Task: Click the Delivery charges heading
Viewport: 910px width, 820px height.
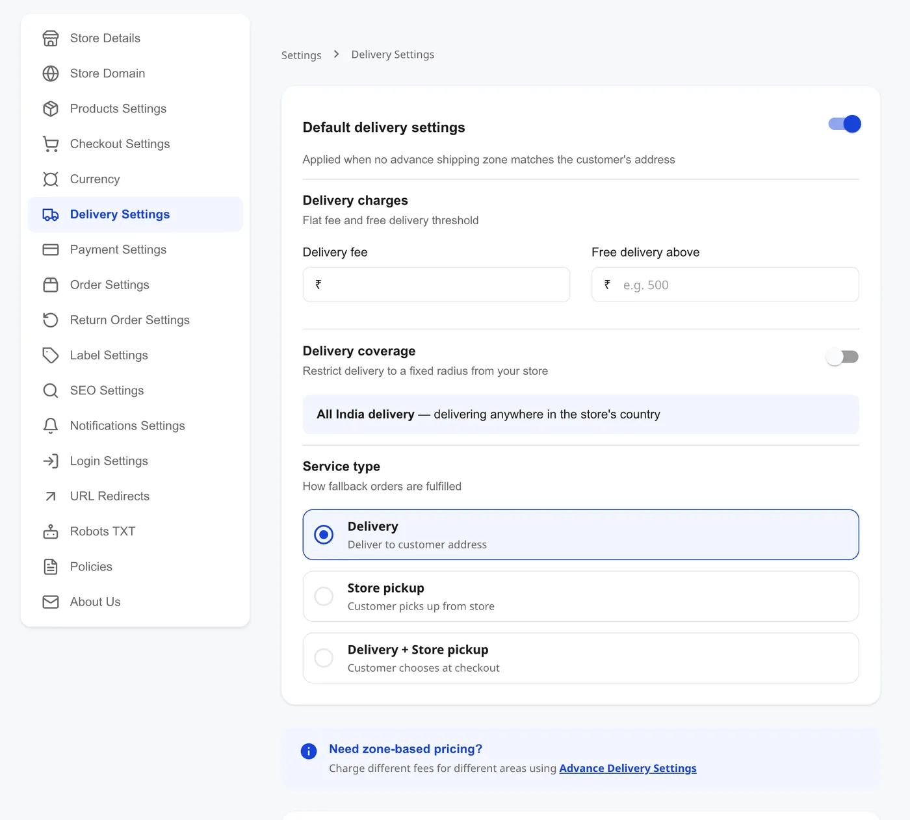Action: click(x=356, y=200)
